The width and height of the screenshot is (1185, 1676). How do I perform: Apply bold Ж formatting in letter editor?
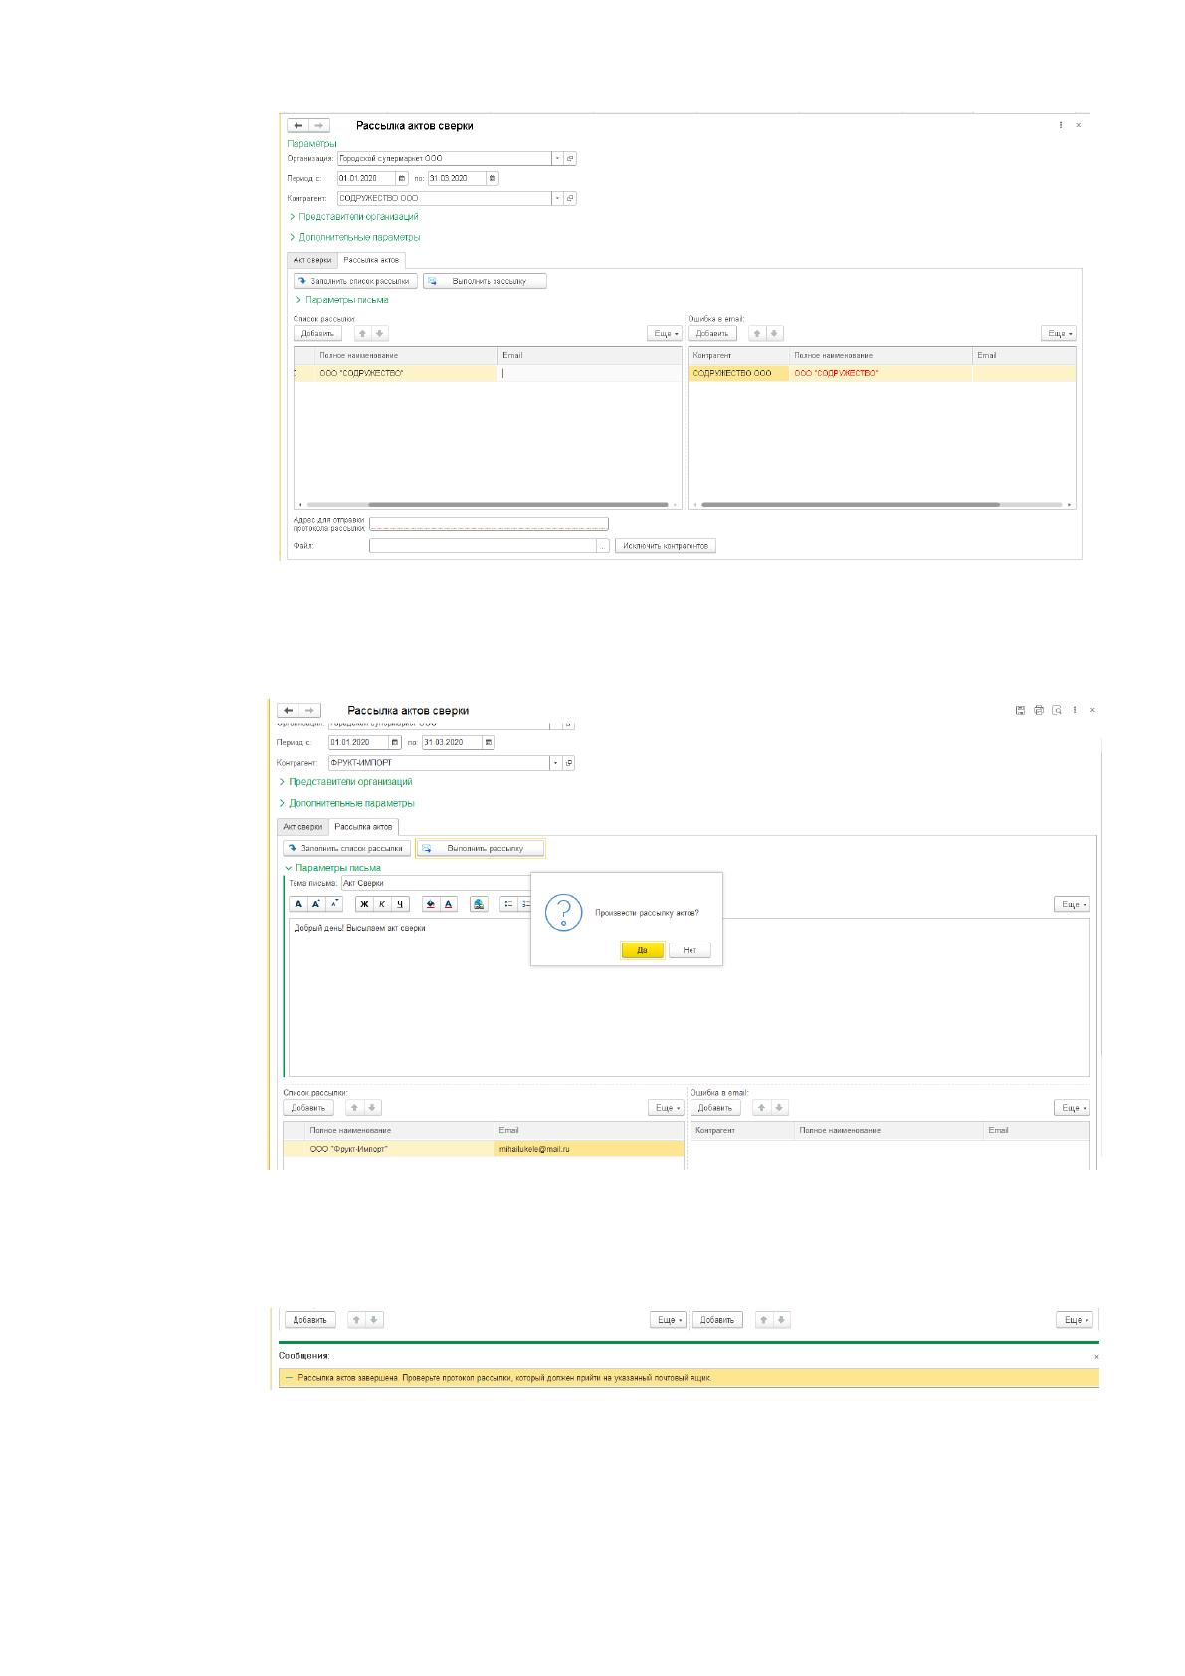[x=364, y=904]
